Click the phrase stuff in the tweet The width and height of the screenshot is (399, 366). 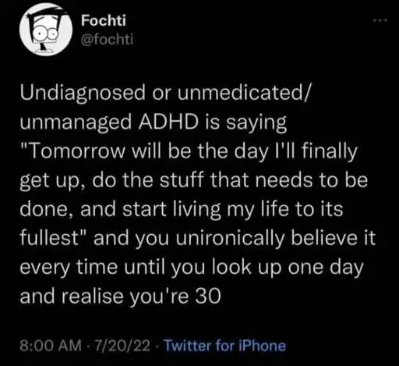pos(181,179)
